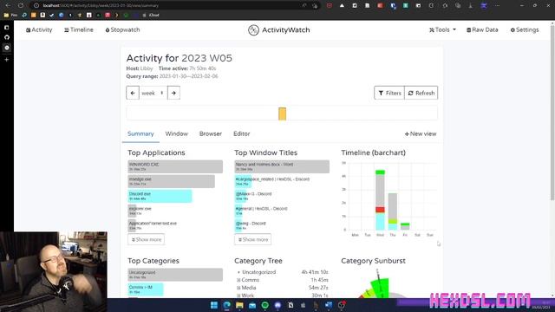555x312 pixels.
Task: Open the week period selector
Action: pos(153,93)
